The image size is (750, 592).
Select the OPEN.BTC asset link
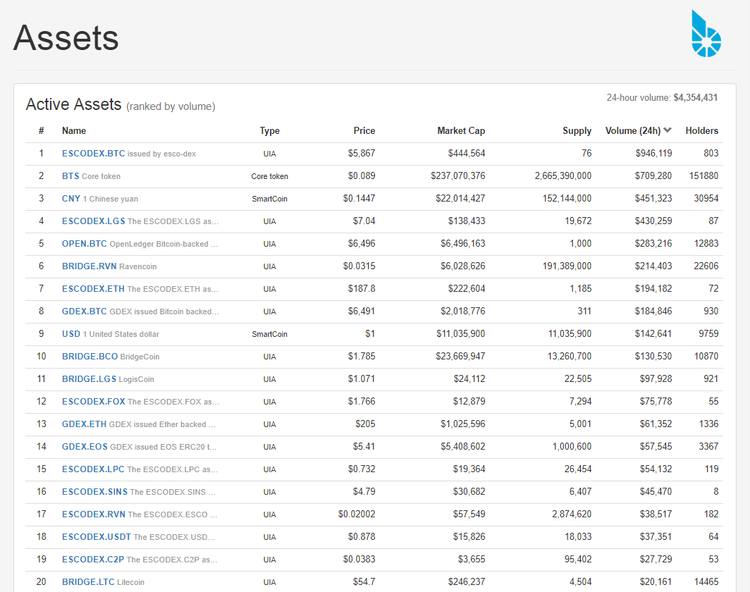tap(84, 244)
